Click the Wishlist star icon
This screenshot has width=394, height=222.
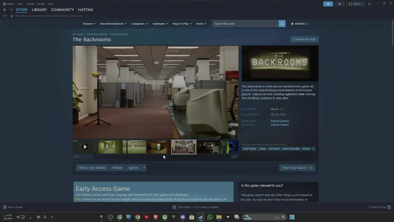click(x=292, y=24)
